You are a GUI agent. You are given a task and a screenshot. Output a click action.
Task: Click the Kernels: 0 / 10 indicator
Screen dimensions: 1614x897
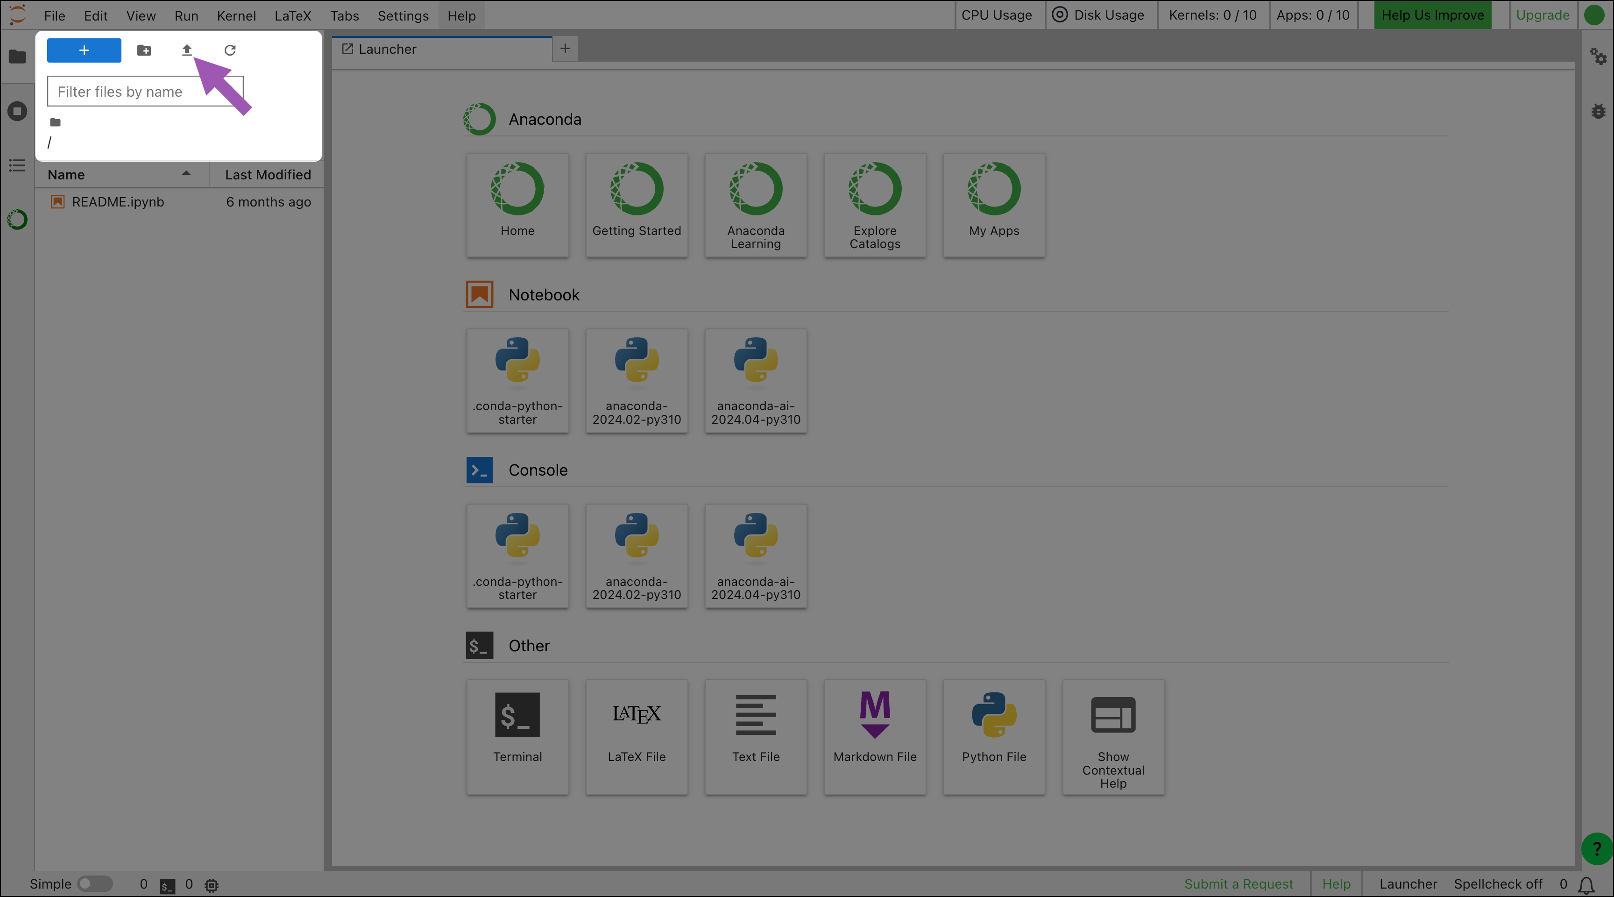tap(1212, 15)
